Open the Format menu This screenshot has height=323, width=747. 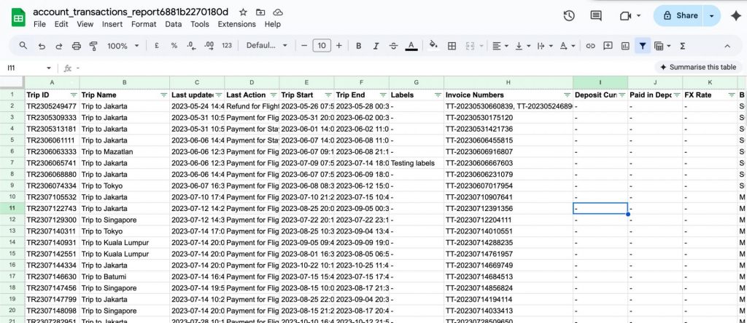tap(144, 24)
